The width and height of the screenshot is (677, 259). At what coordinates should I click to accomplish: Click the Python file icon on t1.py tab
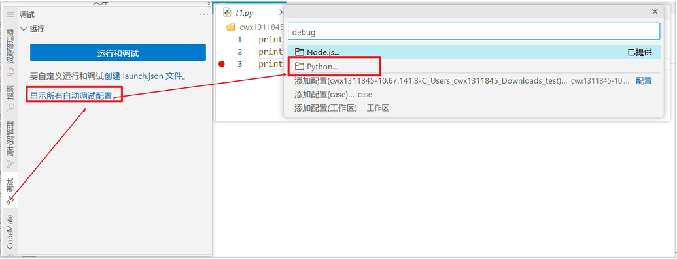tap(227, 12)
